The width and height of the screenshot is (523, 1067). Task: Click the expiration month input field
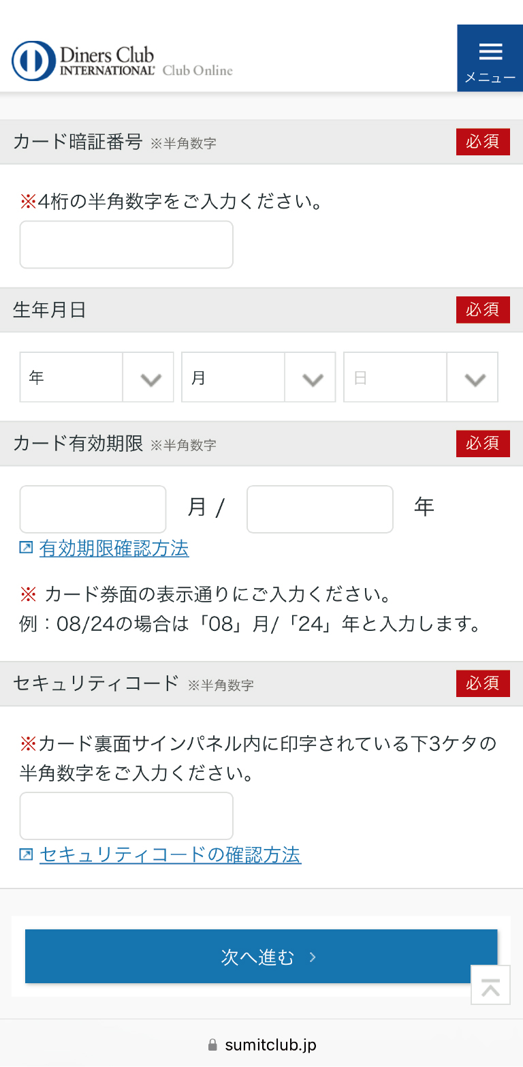(93, 509)
